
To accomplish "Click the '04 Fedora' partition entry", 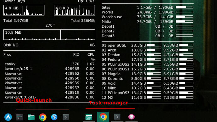I will pyautogui.click(x=111, y=60).
